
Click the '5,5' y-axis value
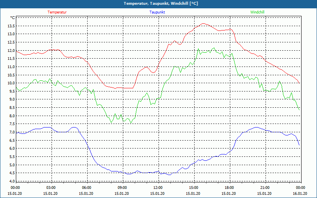tap(12, 156)
